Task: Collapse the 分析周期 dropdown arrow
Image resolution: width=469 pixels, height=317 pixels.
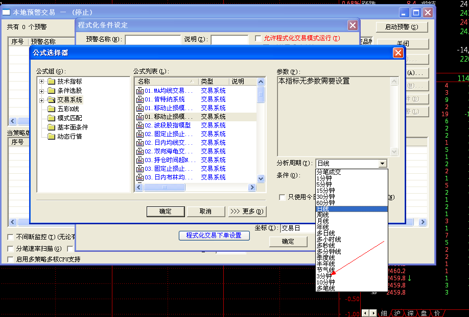Action: click(x=383, y=164)
